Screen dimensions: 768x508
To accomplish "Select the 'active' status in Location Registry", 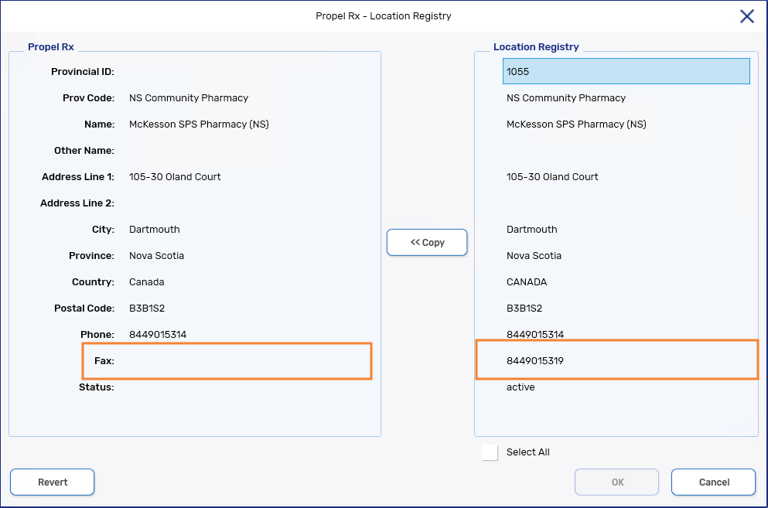I will point(521,387).
